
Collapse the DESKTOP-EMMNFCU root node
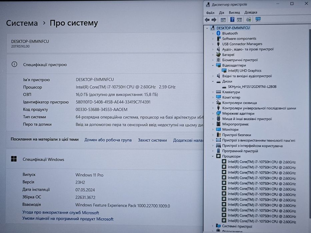tap(207, 28)
